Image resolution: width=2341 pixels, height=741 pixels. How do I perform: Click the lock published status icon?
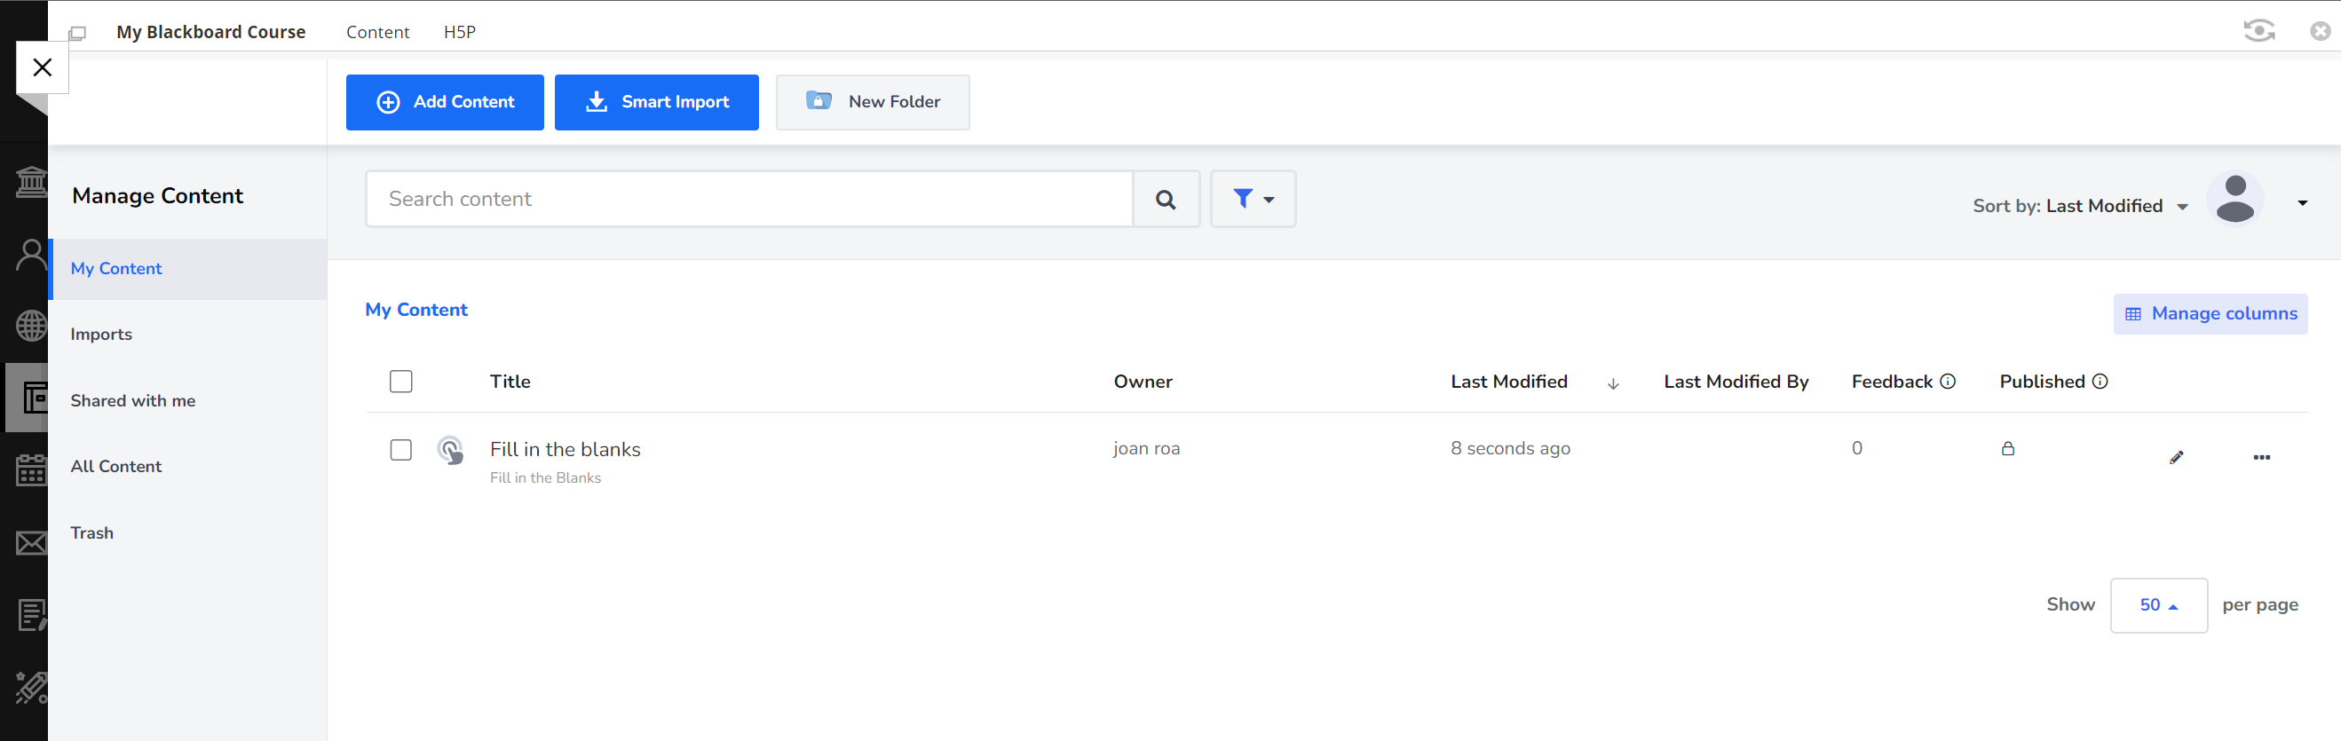point(2007,449)
